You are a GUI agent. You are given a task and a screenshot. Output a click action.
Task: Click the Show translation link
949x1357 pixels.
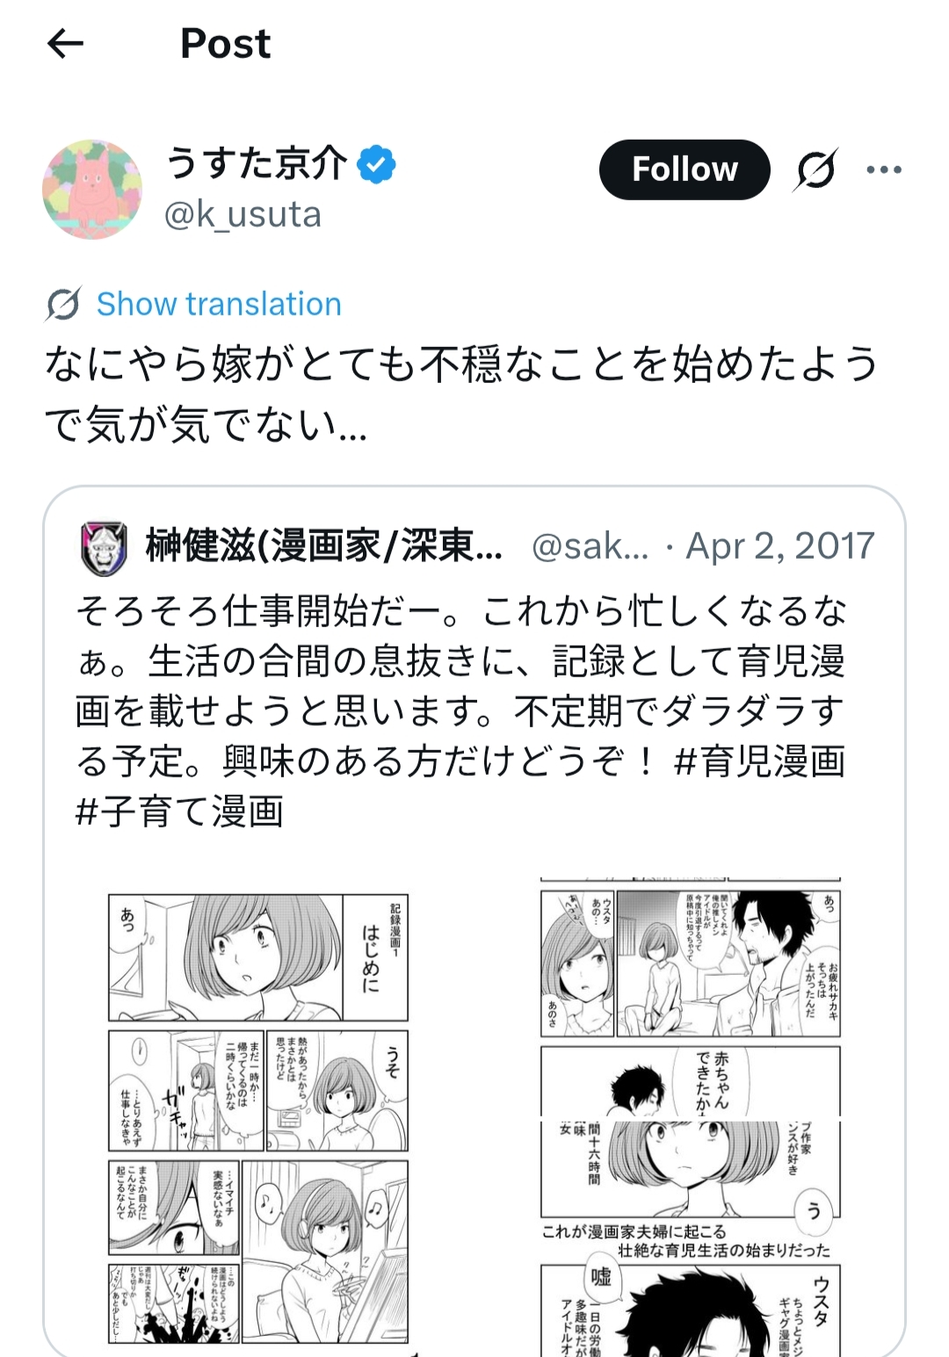tap(219, 304)
